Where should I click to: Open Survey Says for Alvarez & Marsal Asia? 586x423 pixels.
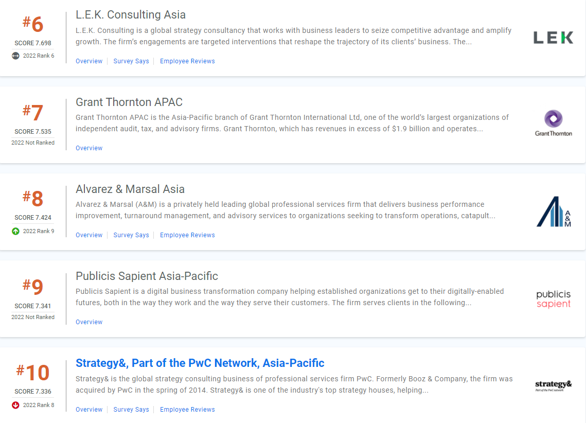(131, 235)
